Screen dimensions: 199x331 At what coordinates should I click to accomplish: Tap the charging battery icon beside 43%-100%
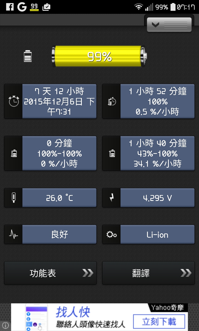click(x=112, y=153)
